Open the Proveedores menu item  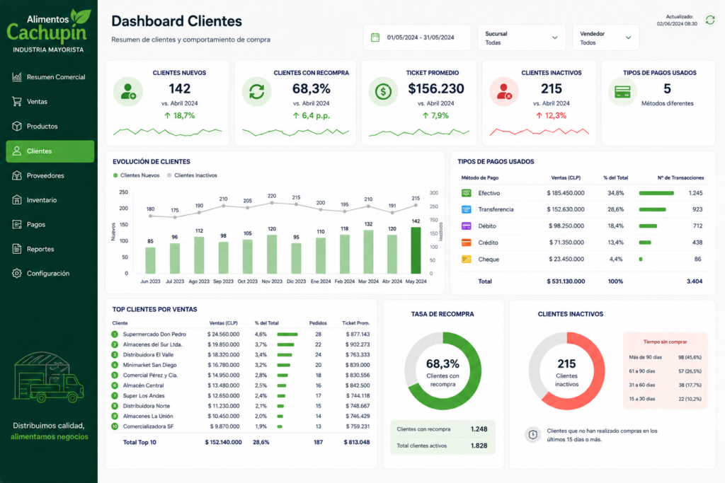pyautogui.click(x=50, y=175)
